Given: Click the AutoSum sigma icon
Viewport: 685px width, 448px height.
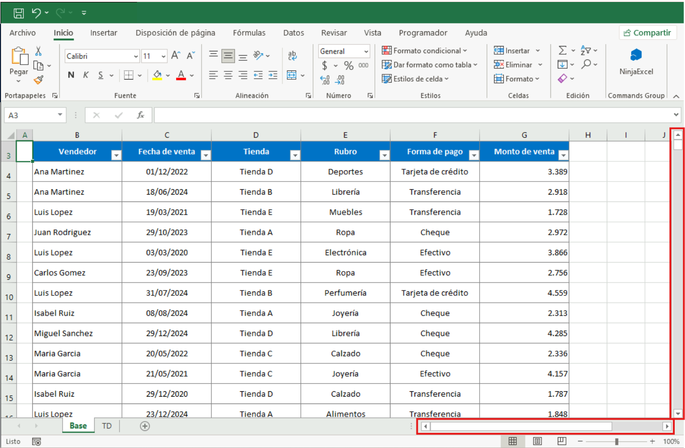Looking at the screenshot, I should click(563, 50).
